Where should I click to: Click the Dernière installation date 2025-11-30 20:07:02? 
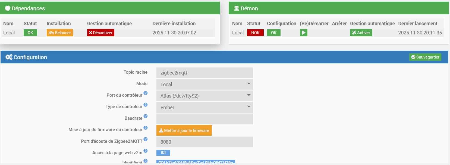point(174,33)
